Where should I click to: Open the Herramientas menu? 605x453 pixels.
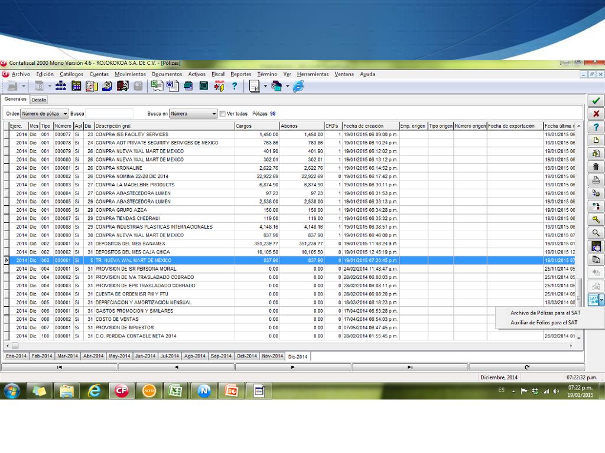coord(313,74)
